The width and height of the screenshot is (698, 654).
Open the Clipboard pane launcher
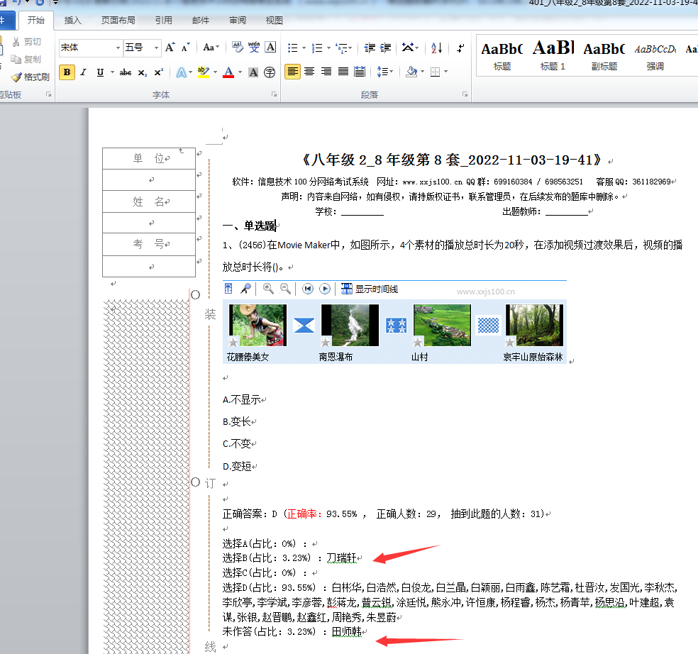[48, 94]
